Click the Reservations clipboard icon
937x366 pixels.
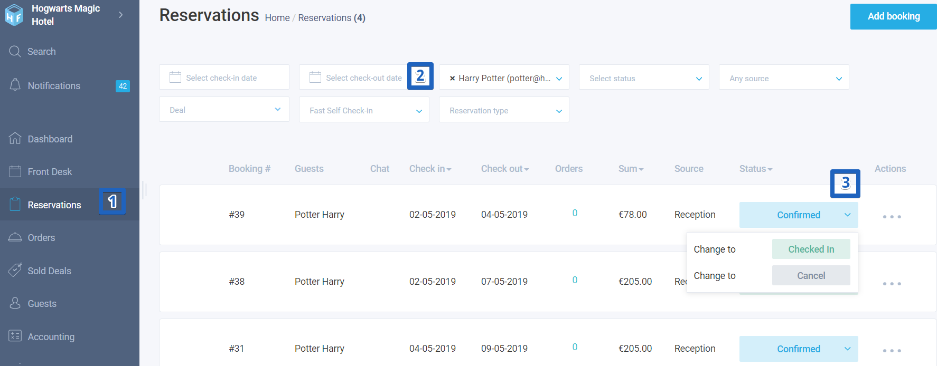(15, 204)
